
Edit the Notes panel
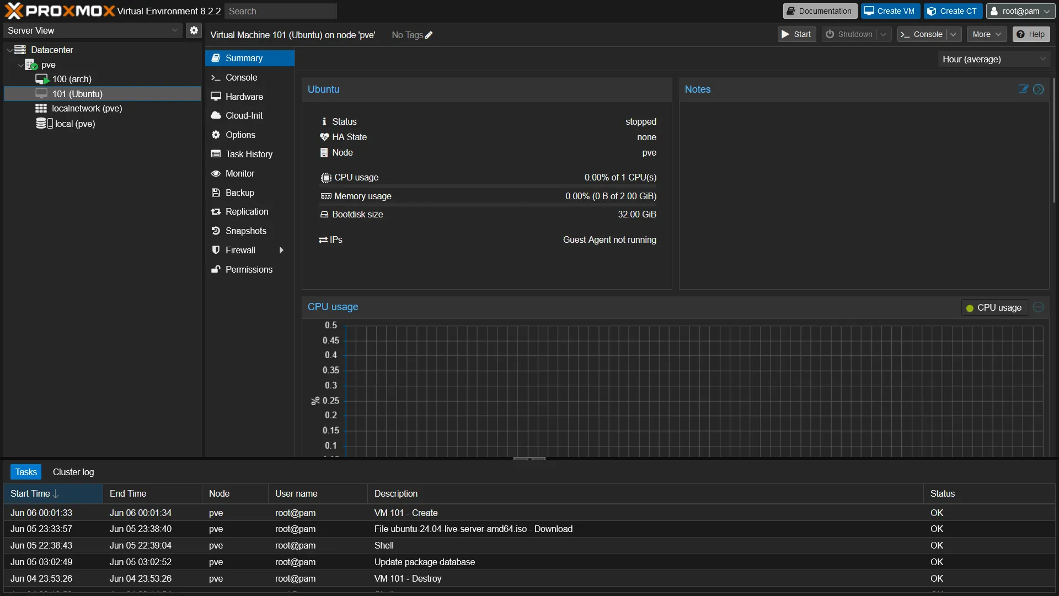(1023, 89)
